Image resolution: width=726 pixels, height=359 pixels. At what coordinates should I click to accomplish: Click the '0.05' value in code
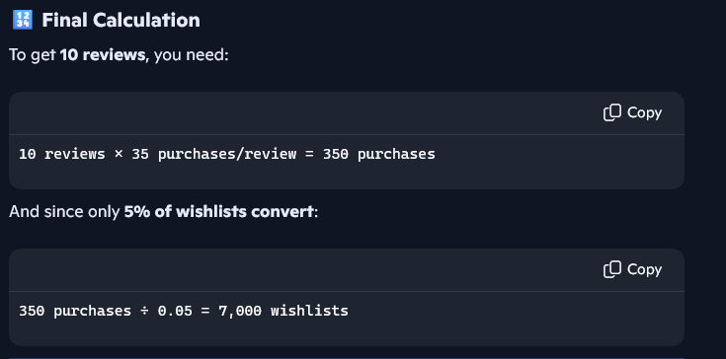[x=175, y=311]
